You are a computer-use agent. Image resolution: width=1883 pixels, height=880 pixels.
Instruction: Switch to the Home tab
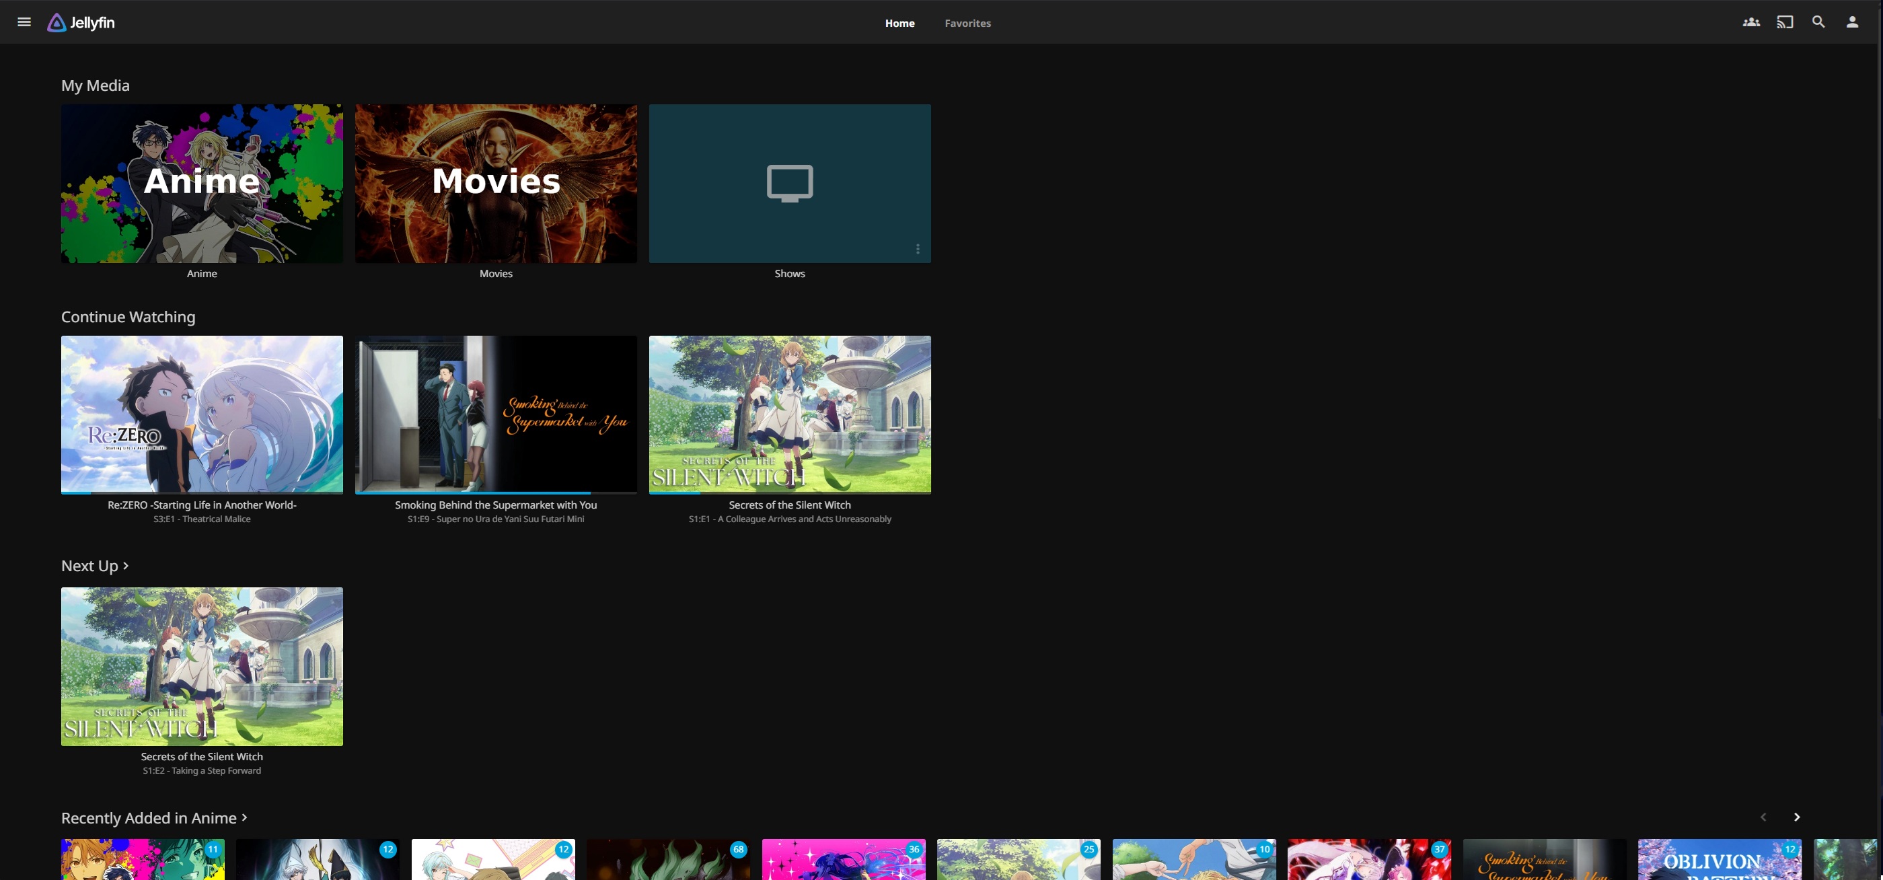point(899,23)
